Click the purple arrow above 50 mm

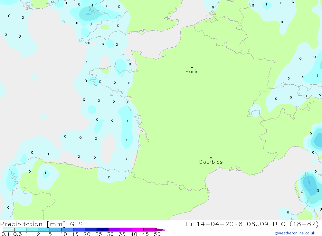point(161,230)
